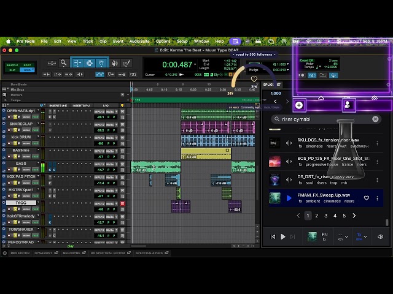The image size is (393, 294).
Task: Enable Shuffle edit mode
Action: click(x=12, y=65)
